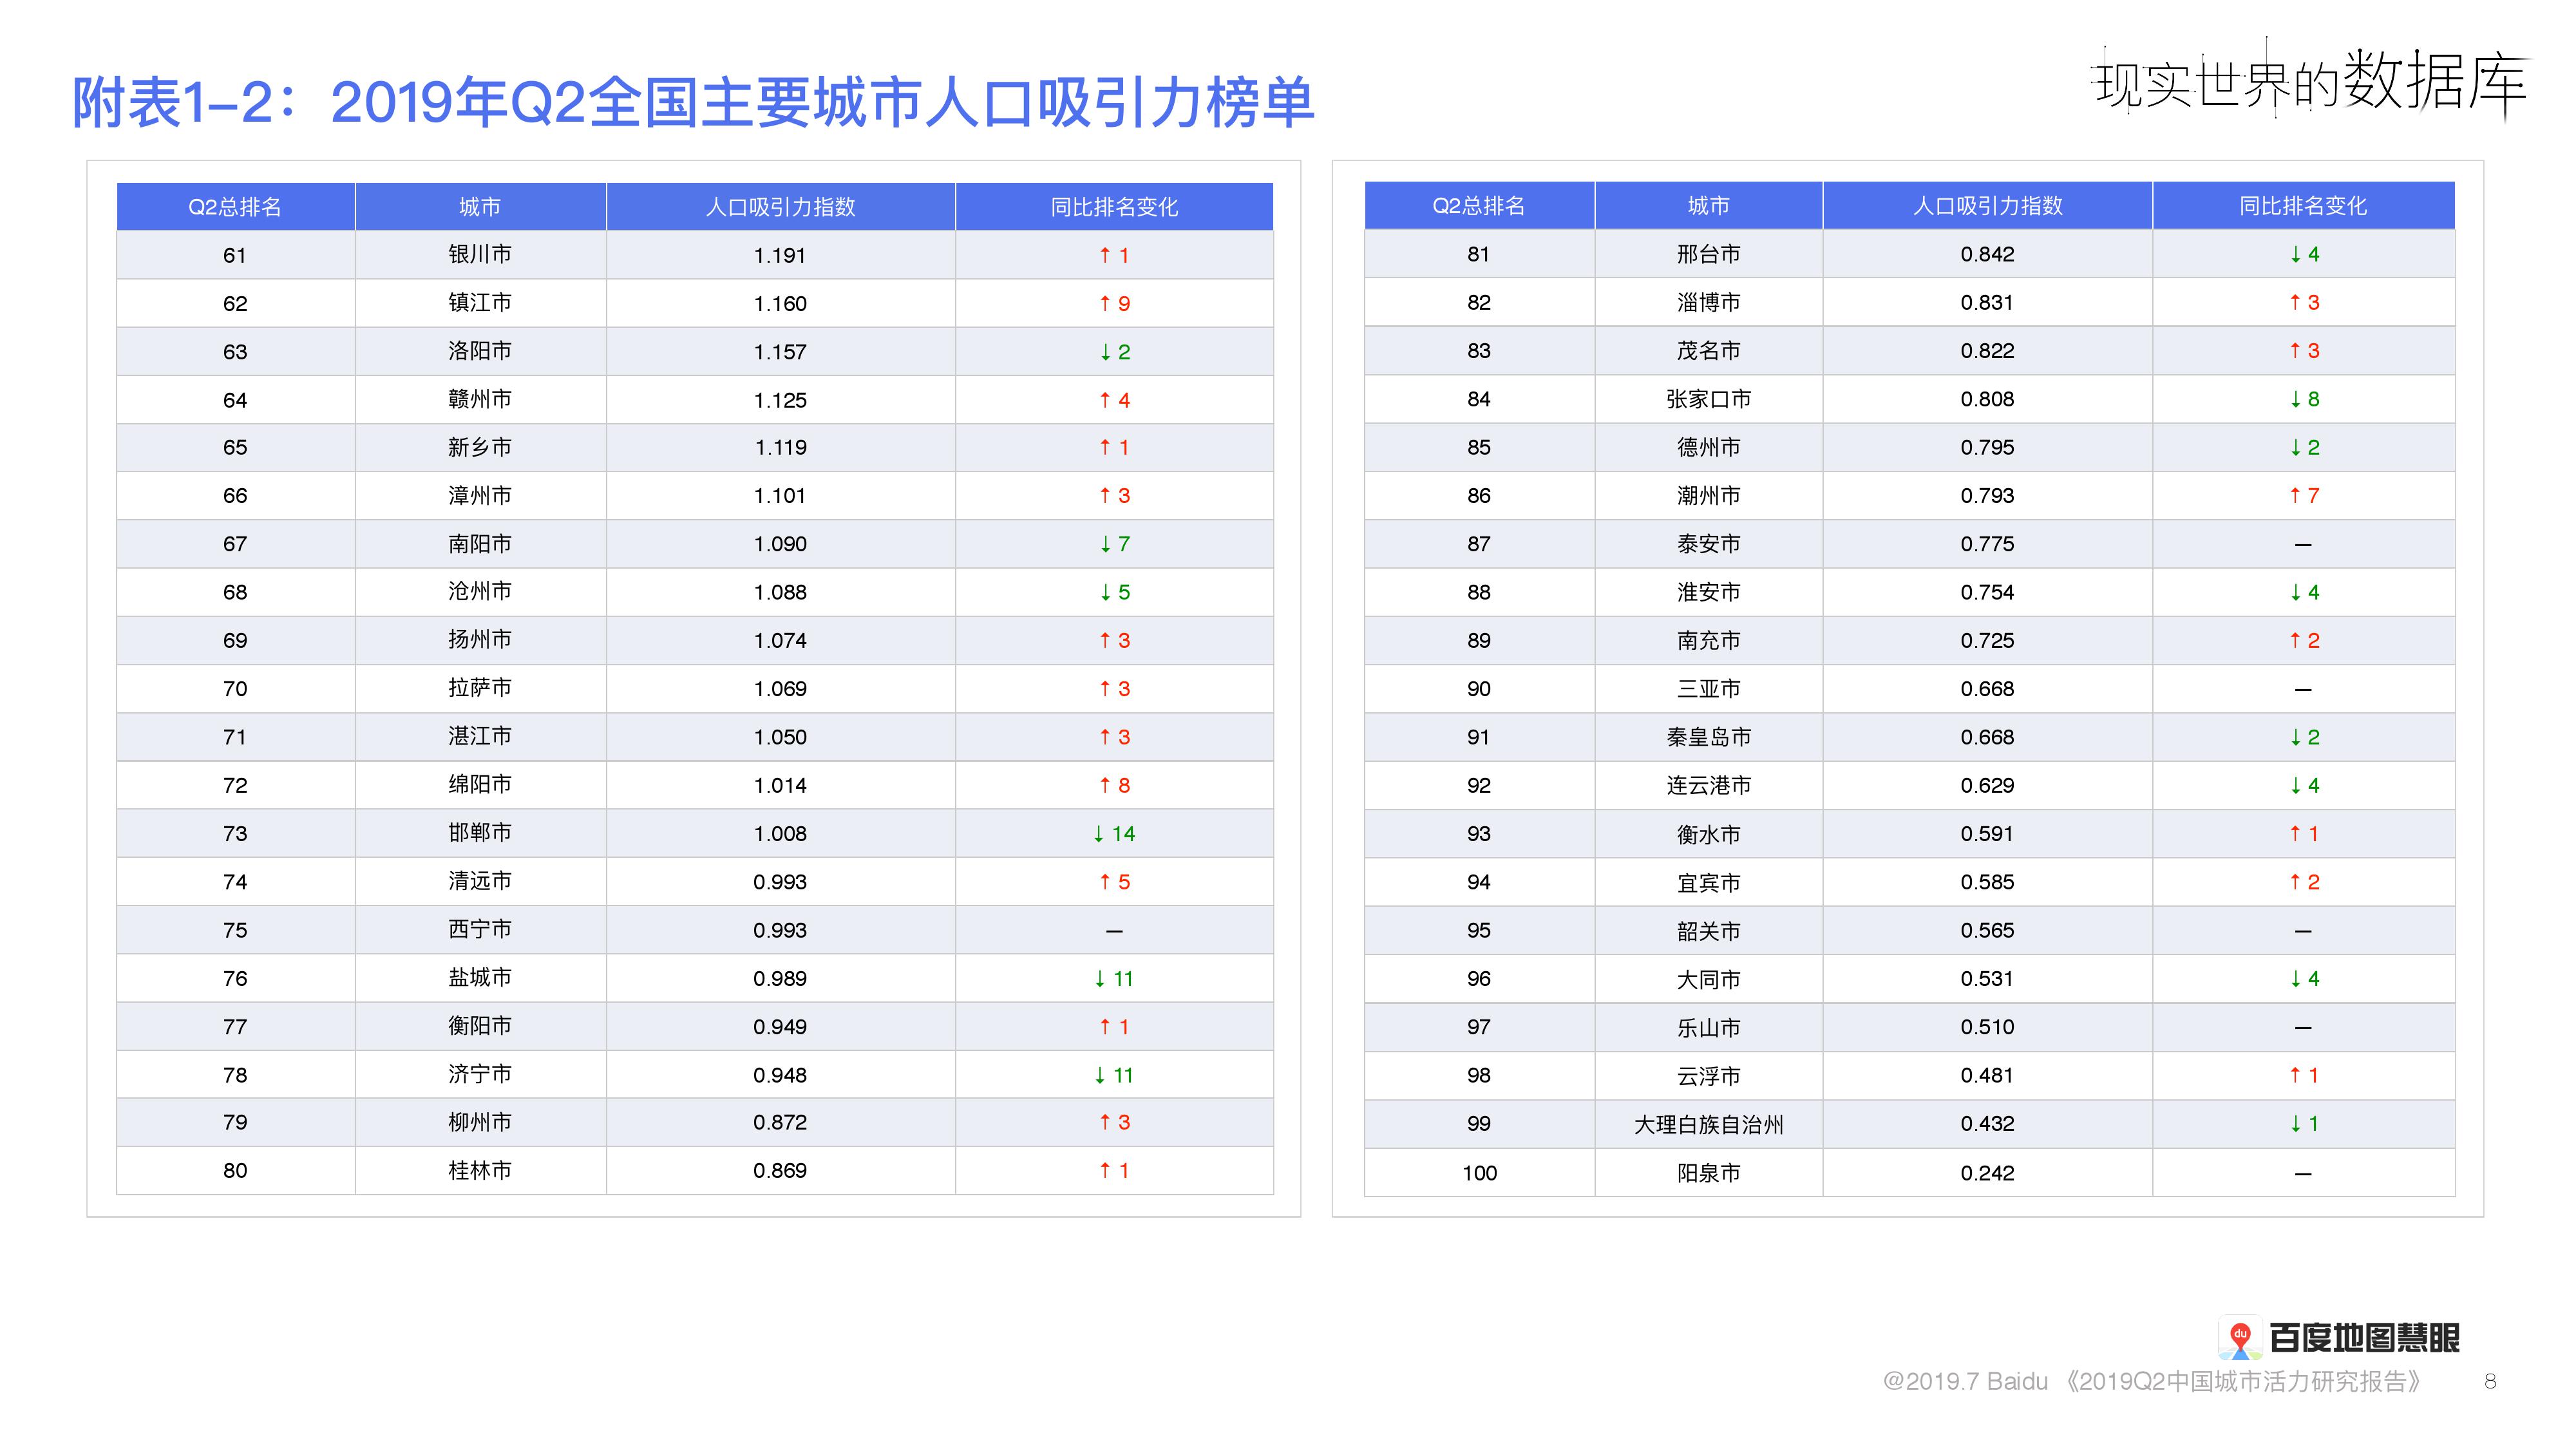
Task: Click rank change ↓ 14 for 邯郸市
Action: point(1114,833)
